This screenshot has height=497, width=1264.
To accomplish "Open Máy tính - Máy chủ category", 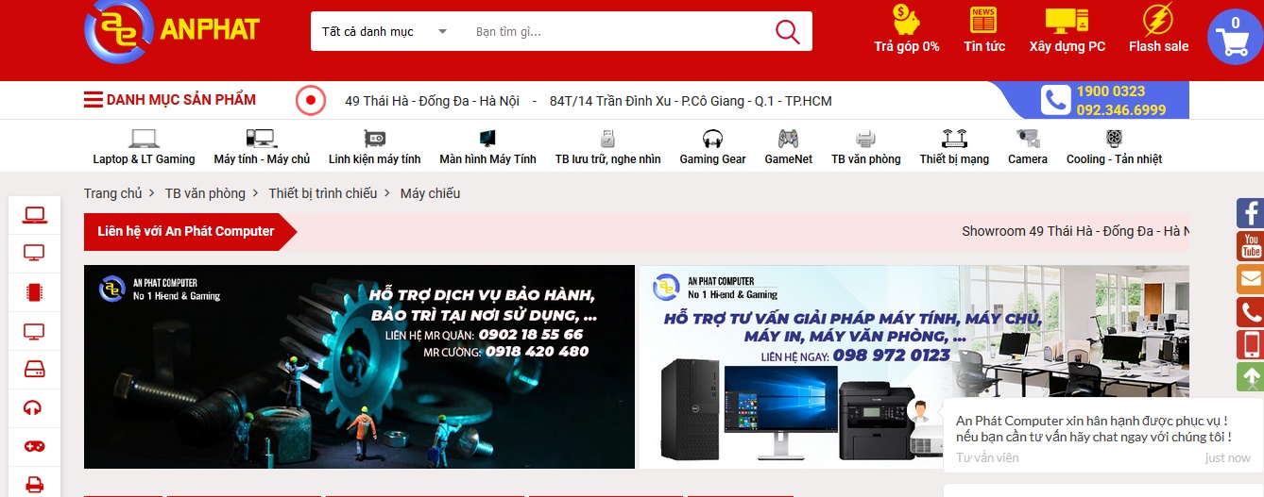I will tap(262, 148).
